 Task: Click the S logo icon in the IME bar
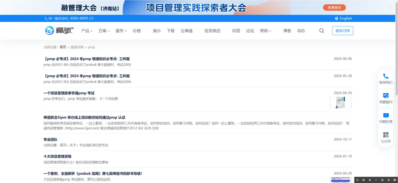pos(388,180)
